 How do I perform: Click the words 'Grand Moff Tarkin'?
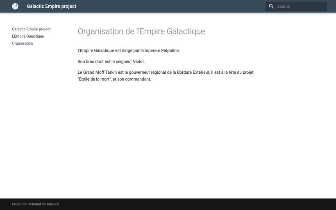tap(100, 72)
